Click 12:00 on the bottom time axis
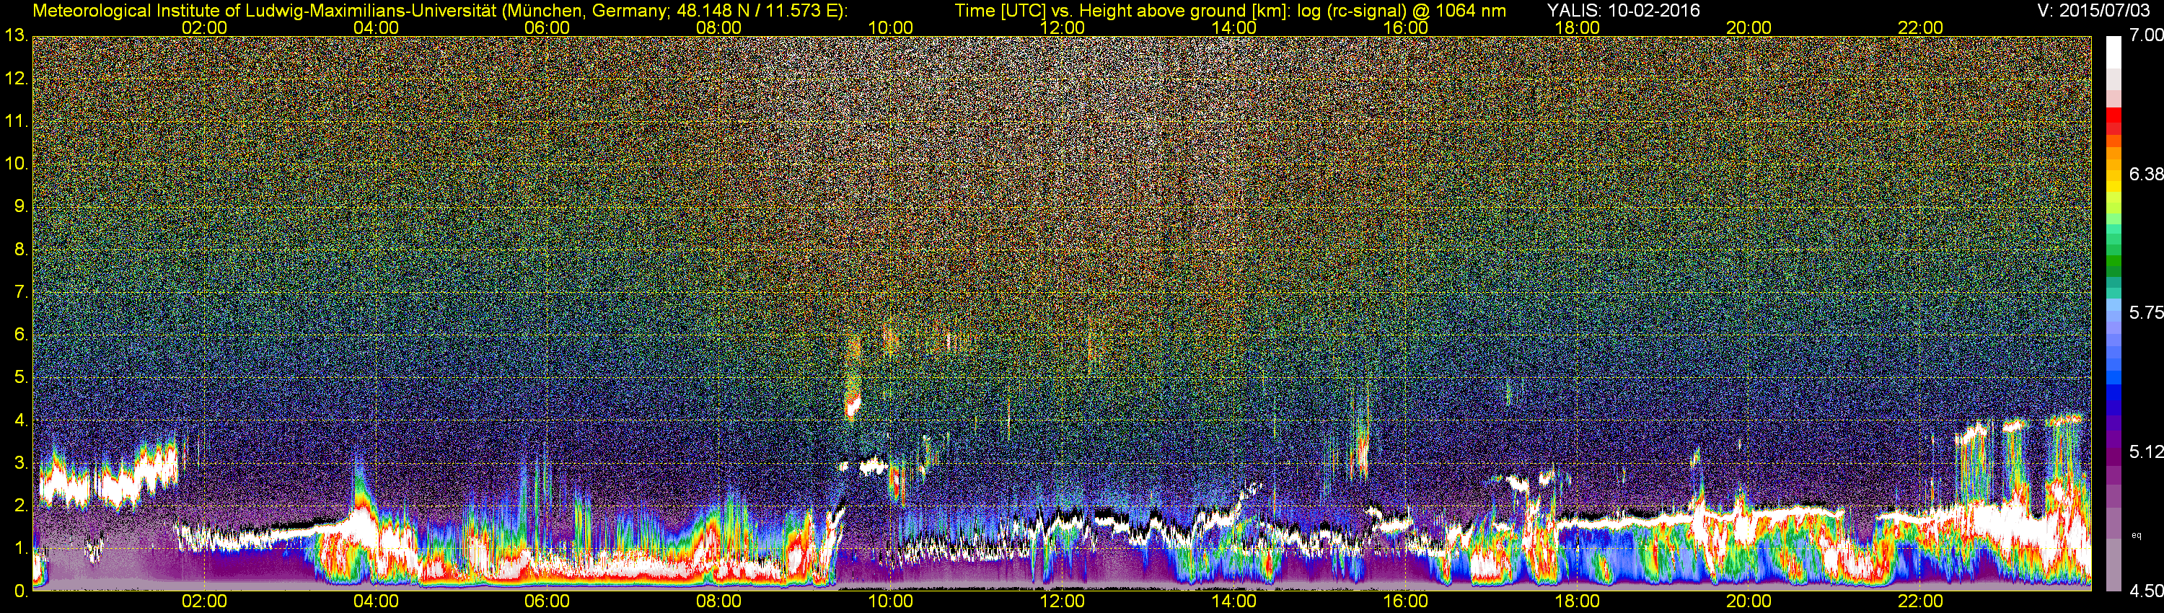 (1062, 602)
